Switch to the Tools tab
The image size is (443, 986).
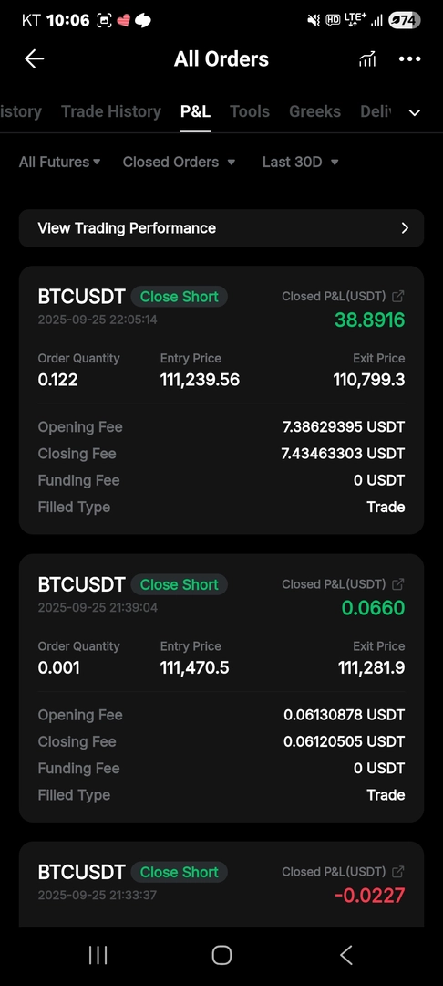(x=250, y=112)
